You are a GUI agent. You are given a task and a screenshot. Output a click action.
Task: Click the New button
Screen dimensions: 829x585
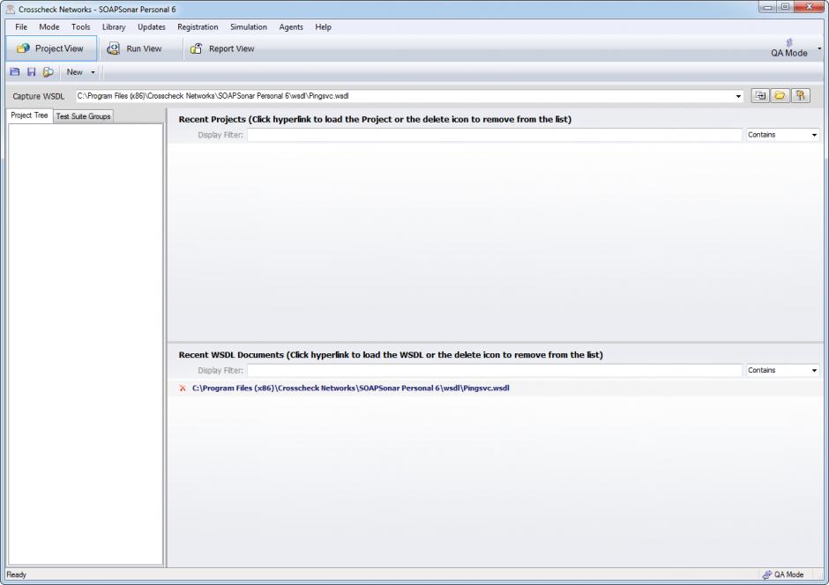coord(75,72)
